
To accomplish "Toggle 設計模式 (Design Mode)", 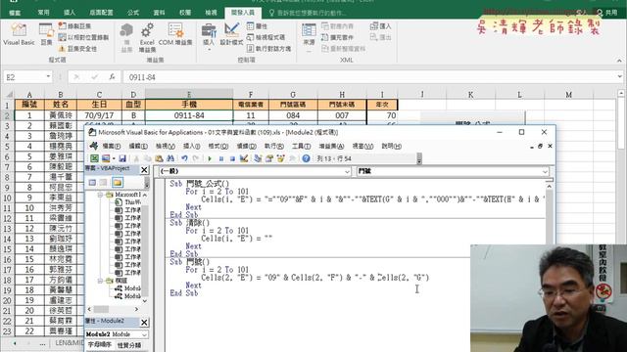I will coord(232,34).
